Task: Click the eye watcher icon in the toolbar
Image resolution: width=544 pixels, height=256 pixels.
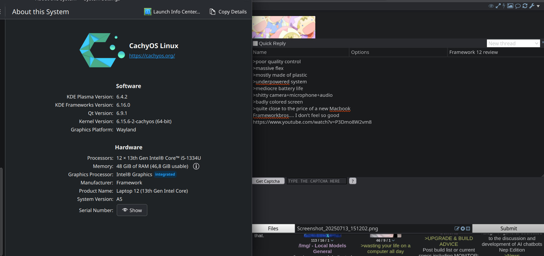Action: click(x=491, y=6)
